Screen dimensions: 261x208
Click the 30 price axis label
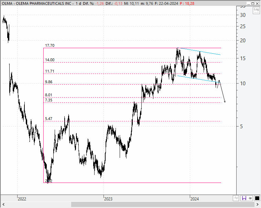pos(243,15)
